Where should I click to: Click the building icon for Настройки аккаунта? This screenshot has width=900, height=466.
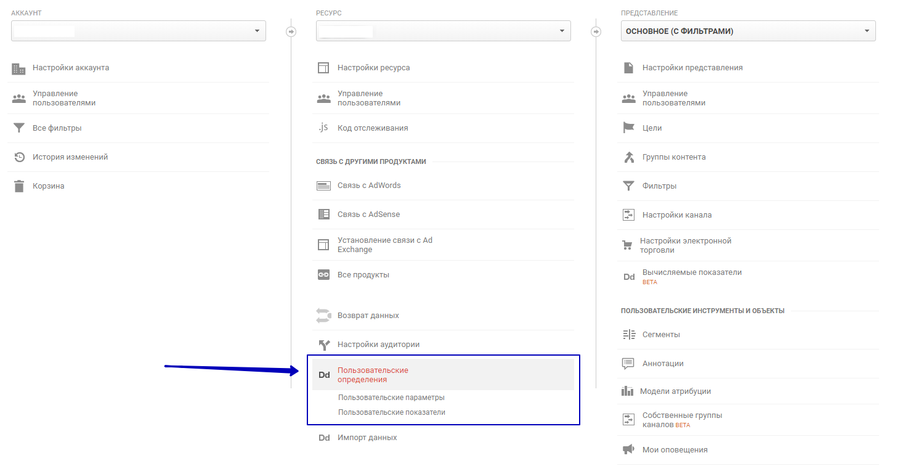tap(19, 68)
